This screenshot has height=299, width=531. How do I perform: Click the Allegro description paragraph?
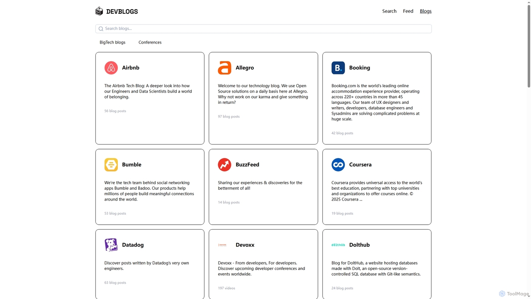(263, 94)
